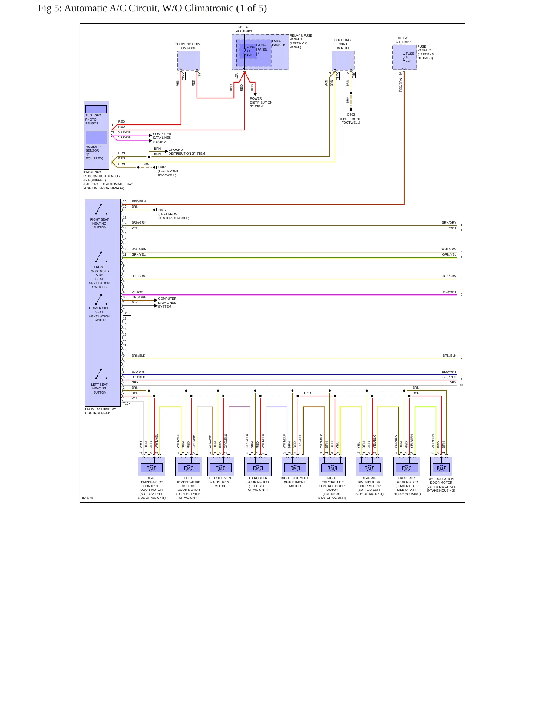The image size is (545, 705).
Task: Select the 'BRN/BLK' label near continuation 7
Action: point(449,356)
